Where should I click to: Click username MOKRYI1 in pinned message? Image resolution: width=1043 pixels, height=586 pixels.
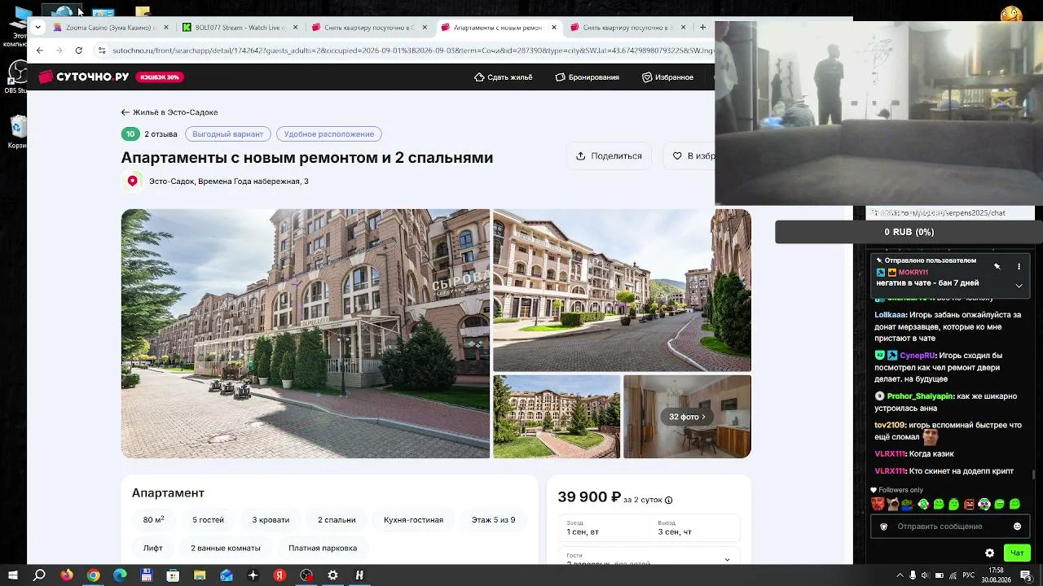[x=913, y=273]
